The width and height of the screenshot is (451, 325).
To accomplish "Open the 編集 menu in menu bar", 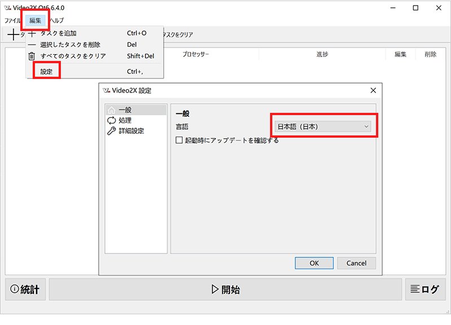I will point(35,20).
